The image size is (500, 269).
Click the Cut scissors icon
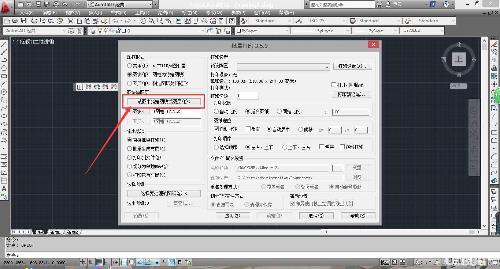pos(70,21)
